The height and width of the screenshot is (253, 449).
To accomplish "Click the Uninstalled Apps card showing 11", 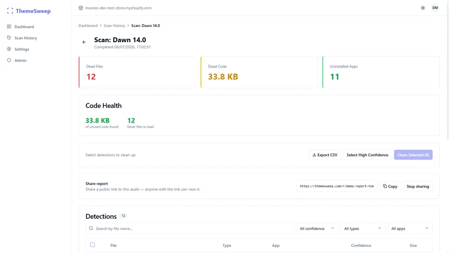I will (381, 72).
